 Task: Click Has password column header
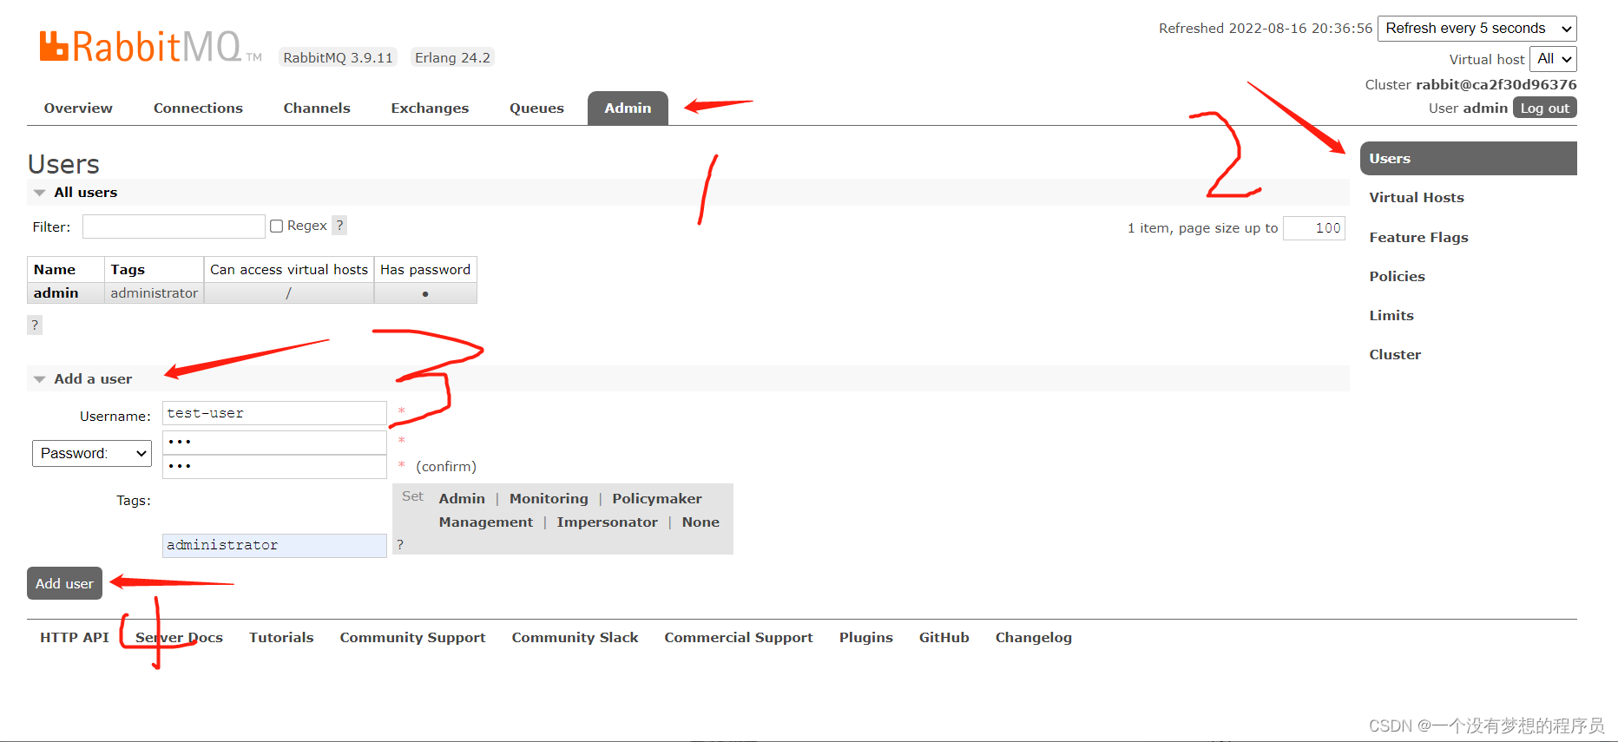click(425, 270)
